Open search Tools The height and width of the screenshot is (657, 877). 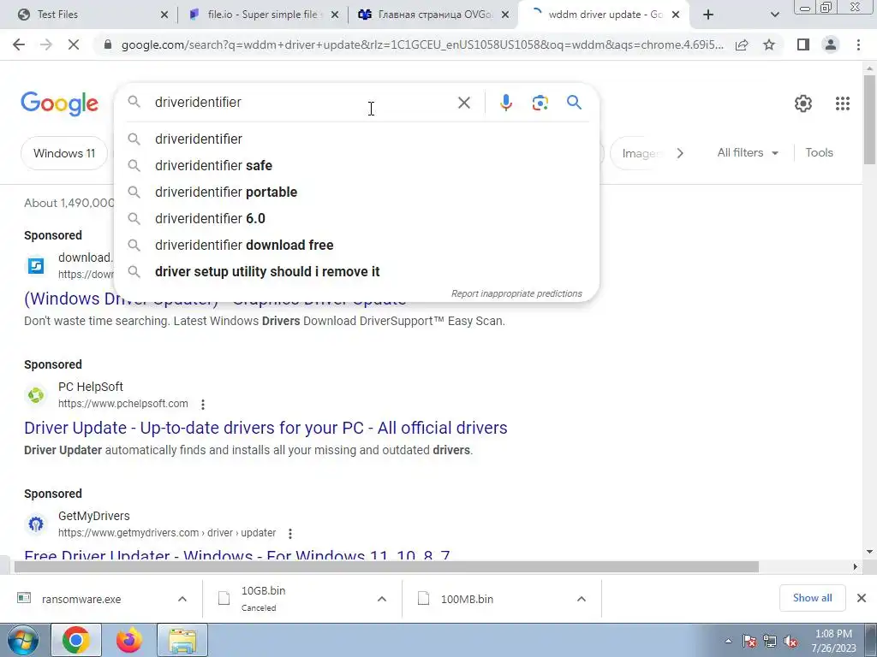(819, 152)
